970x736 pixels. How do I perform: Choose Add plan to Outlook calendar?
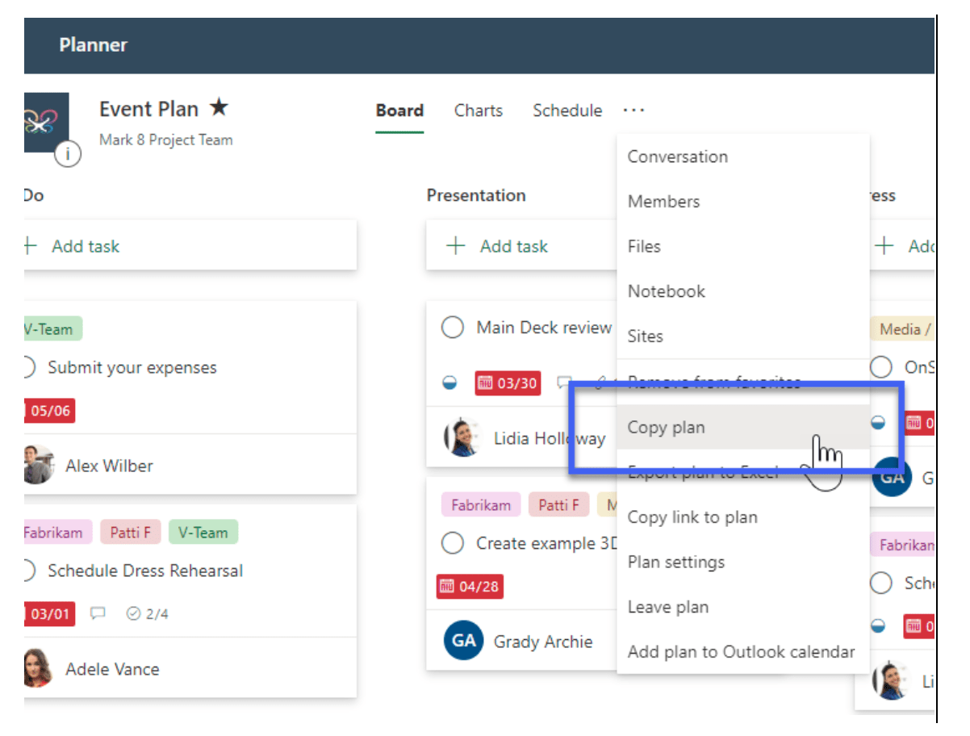click(x=742, y=652)
